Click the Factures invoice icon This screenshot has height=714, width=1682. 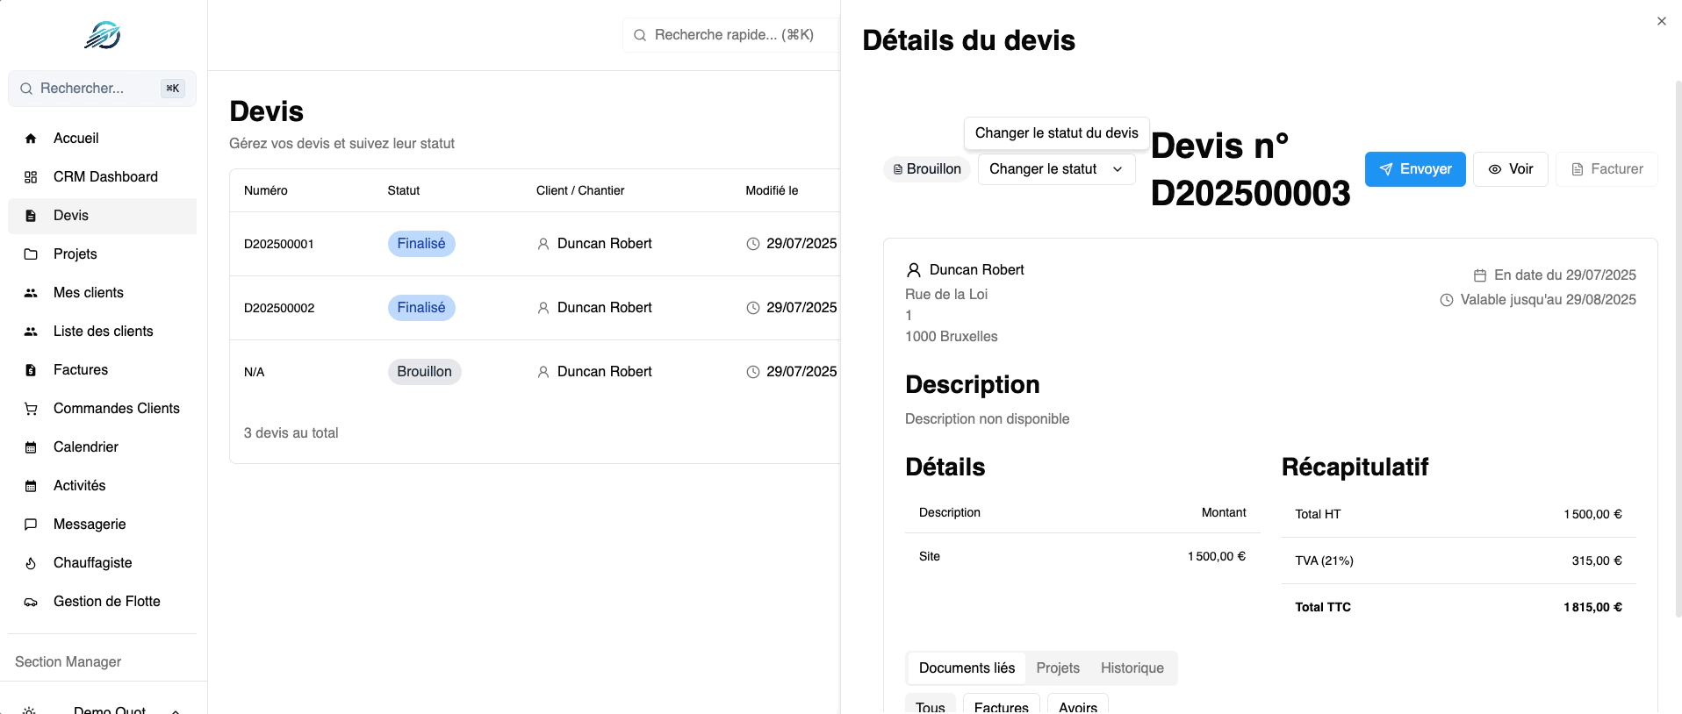pyautogui.click(x=31, y=370)
